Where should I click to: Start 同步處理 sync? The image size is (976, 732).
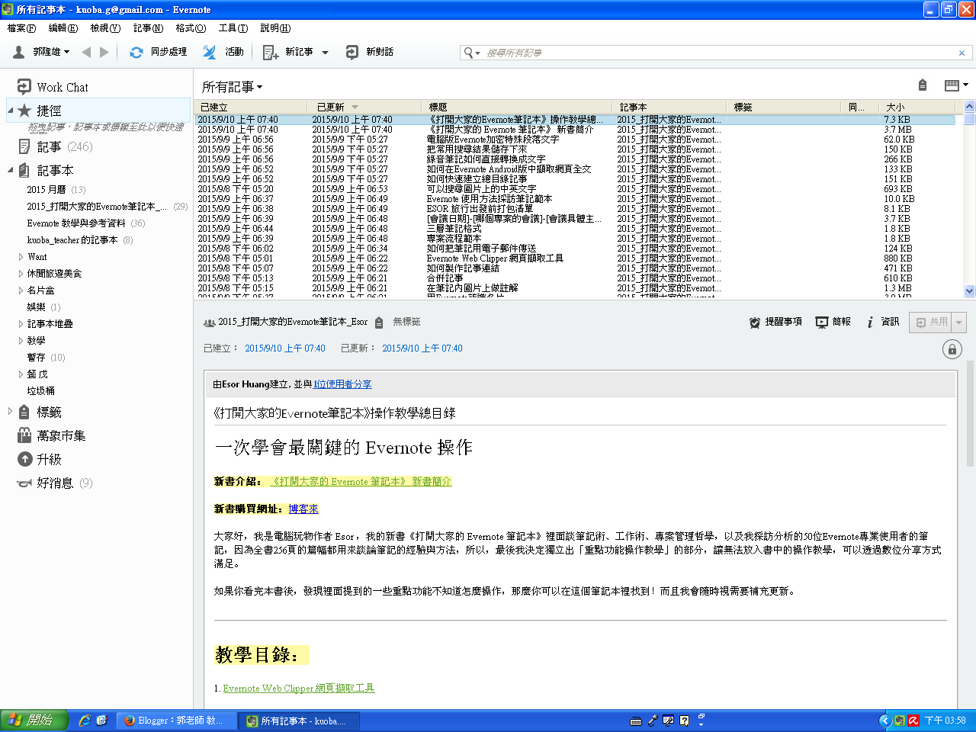click(158, 52)
